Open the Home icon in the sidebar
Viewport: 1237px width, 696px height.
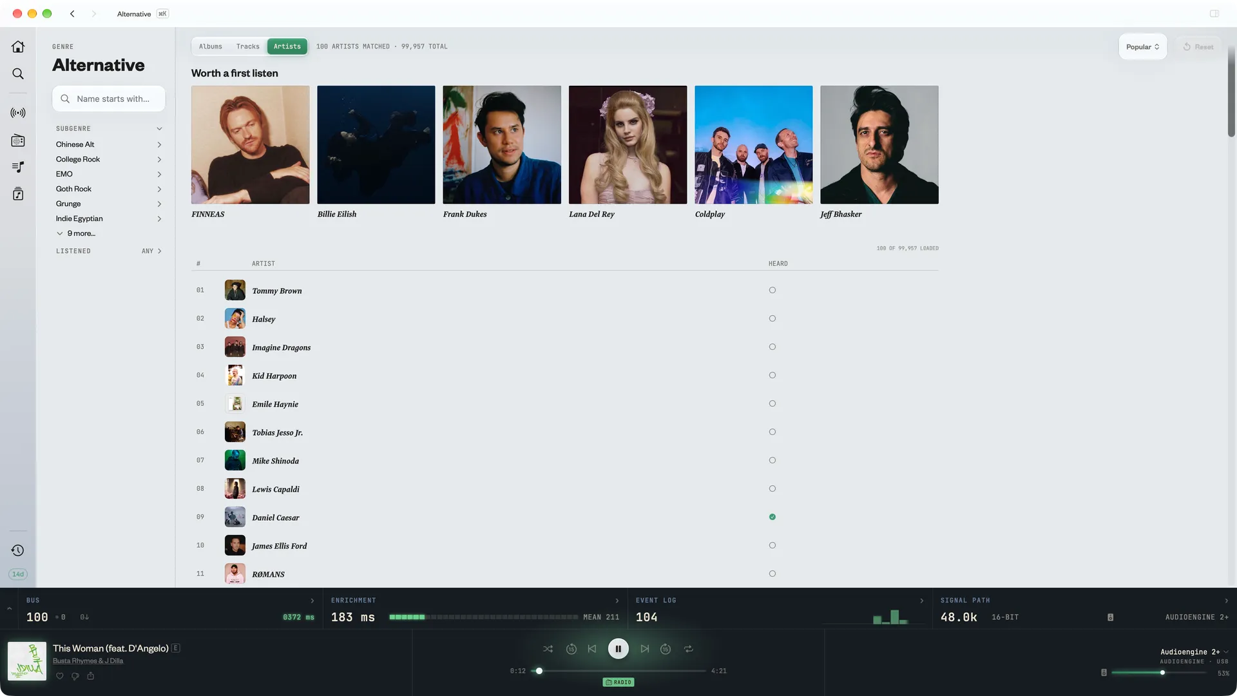18,46
